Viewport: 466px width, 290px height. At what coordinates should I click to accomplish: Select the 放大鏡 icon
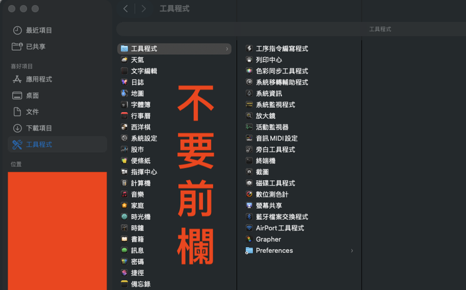pyautogui.click(x=249, y=116)
